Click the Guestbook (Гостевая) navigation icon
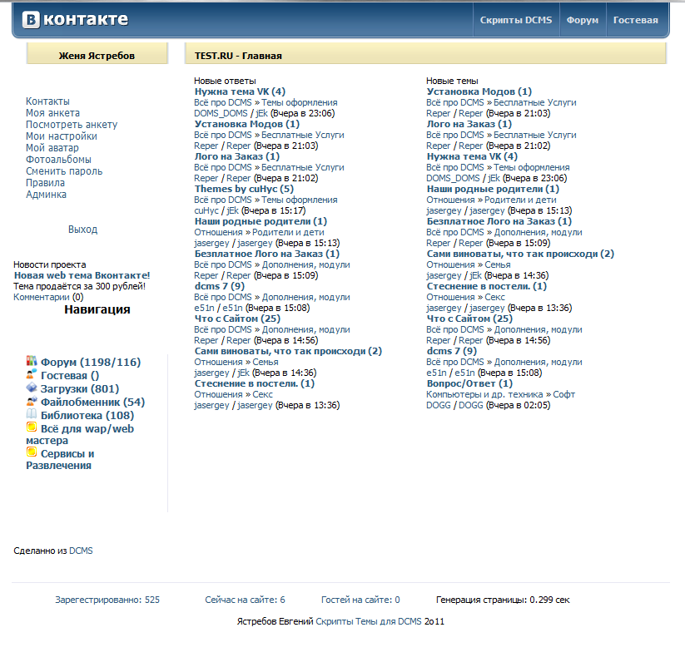The width and height of the screenshot is (685, 657). [x=32, y=373]
